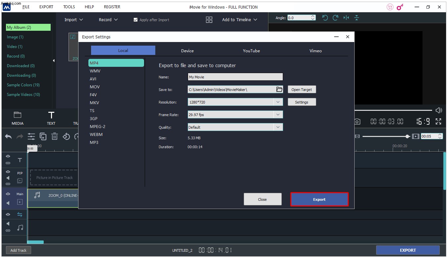Toggle Apply after Import checkbox
The image size is (448, 258).
pyautogui.click(x=135, y=20)
